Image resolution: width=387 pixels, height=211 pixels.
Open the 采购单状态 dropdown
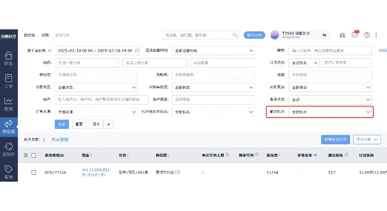point(213,87)
